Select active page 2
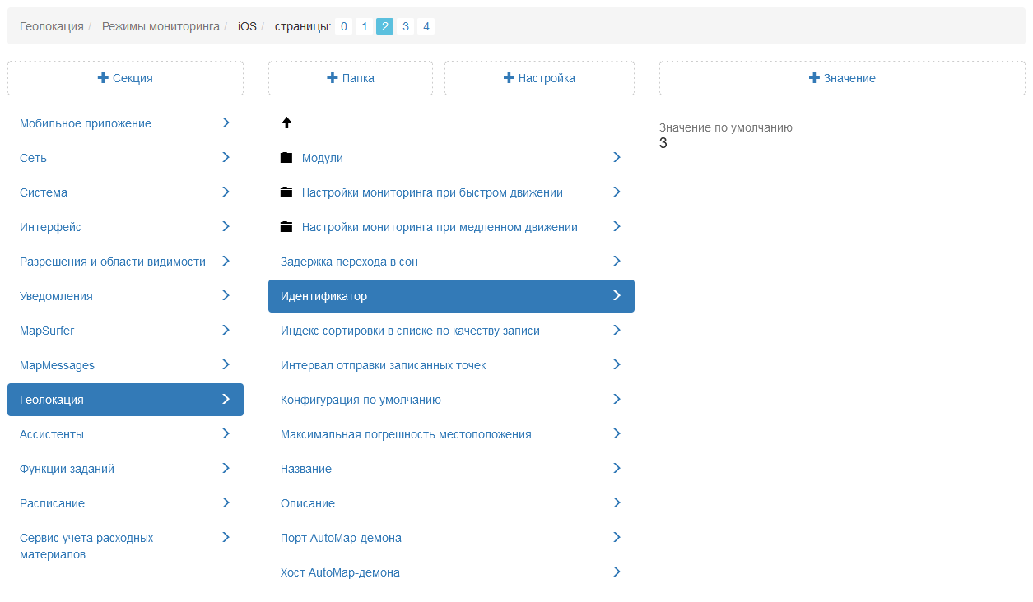This screenshot has width=1033, height=602. point(385,26)
